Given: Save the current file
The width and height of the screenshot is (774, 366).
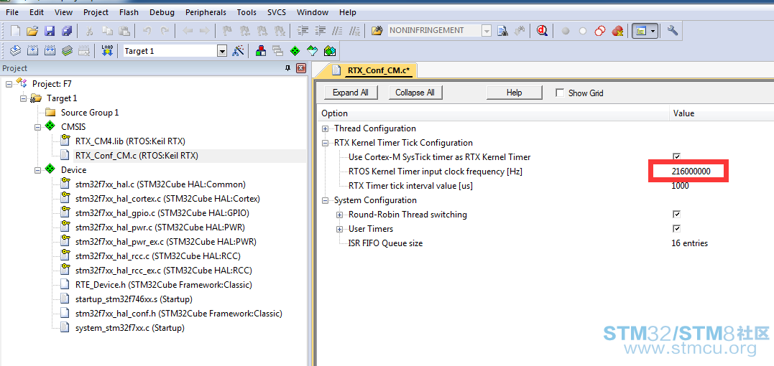Looking at the screenshot, I should (50, 31).
